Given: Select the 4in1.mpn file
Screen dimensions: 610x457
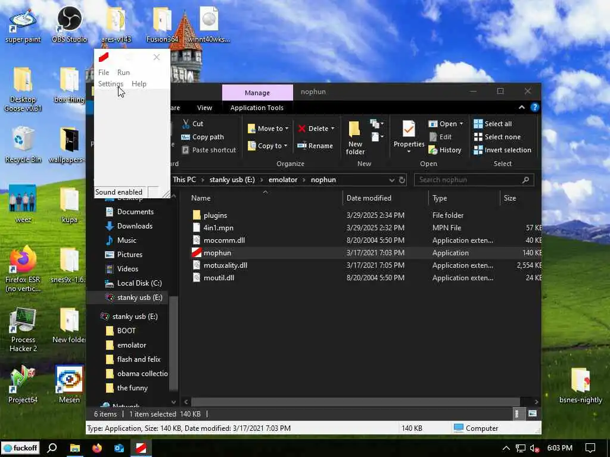Looking at the screenshot, I should (218, 228).
